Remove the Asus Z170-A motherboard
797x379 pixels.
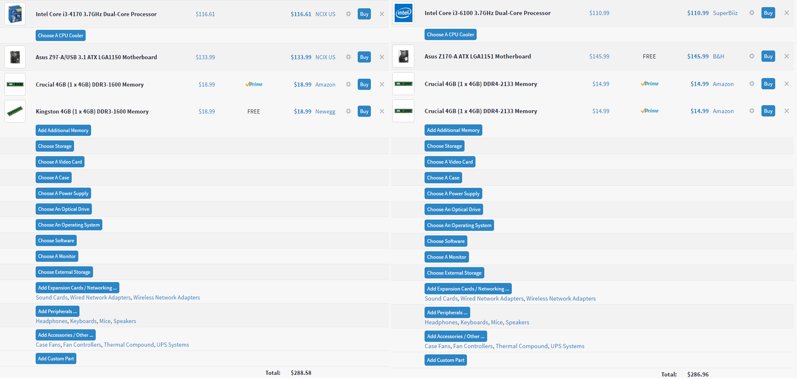coord(787,56)
